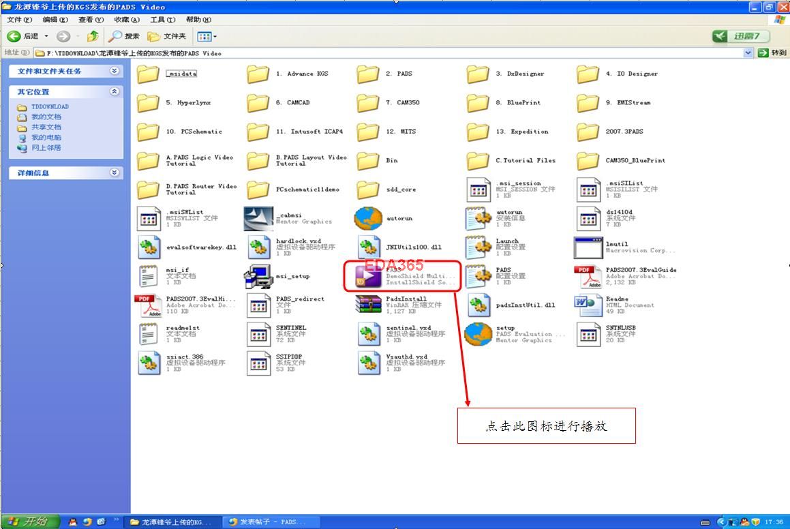Click the system tray clock
This screenshot has width=790, height=529.
pos(774,522)
